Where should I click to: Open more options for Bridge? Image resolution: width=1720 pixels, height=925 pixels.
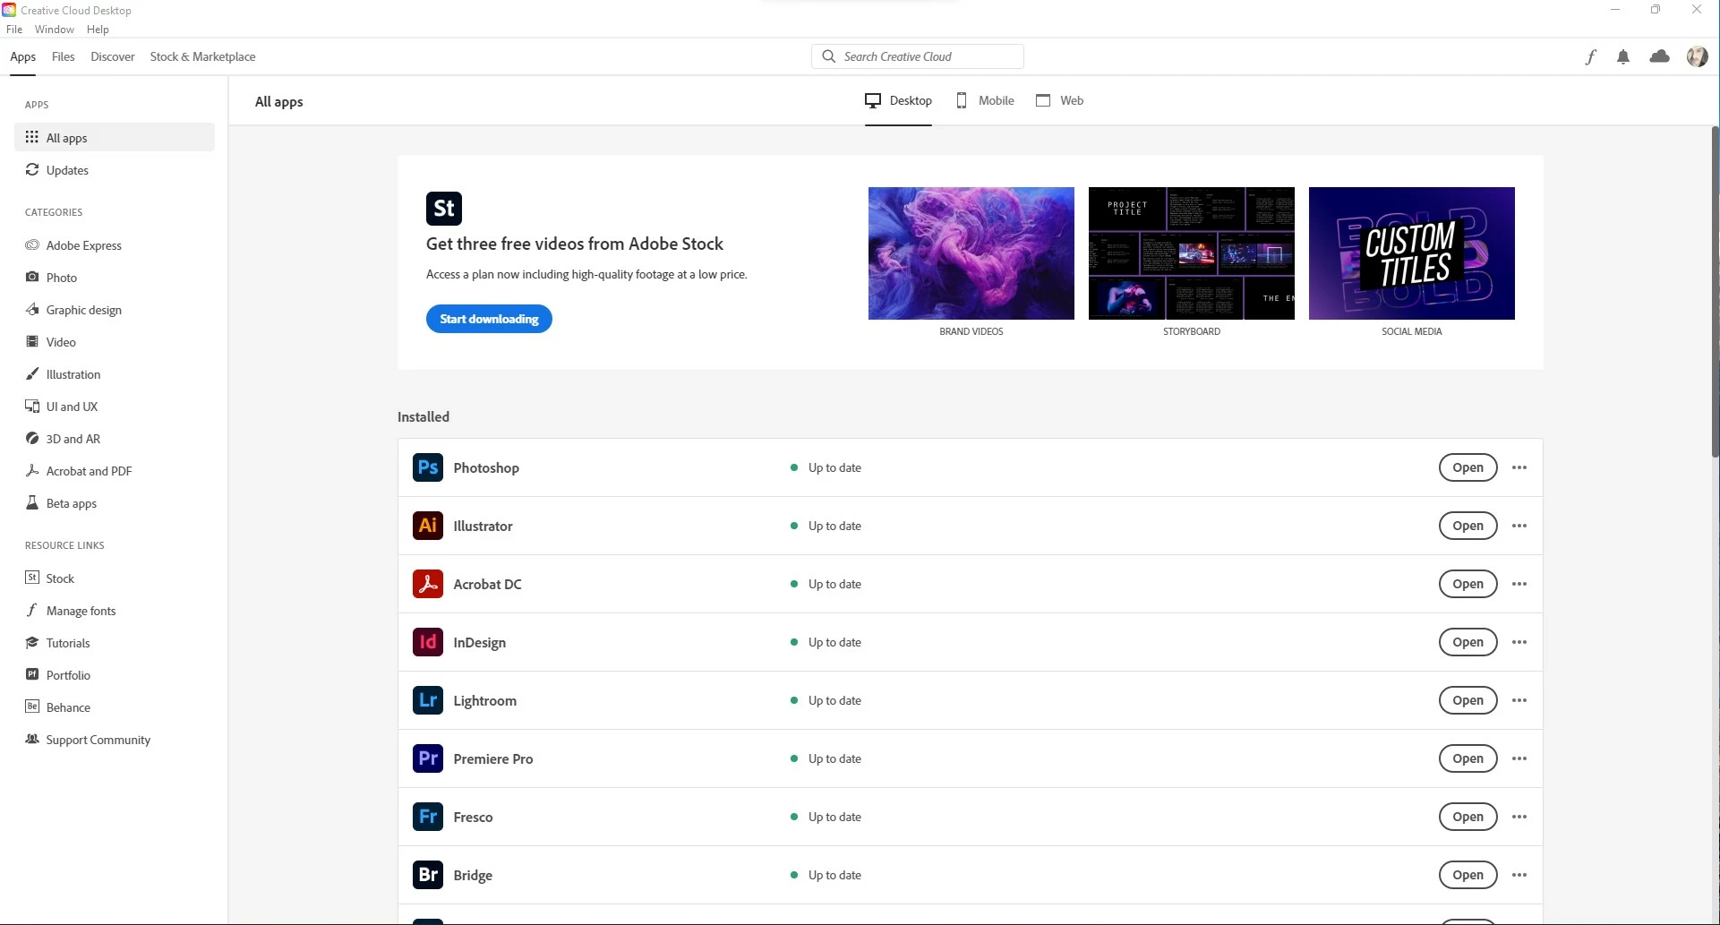coord(1519,875)
